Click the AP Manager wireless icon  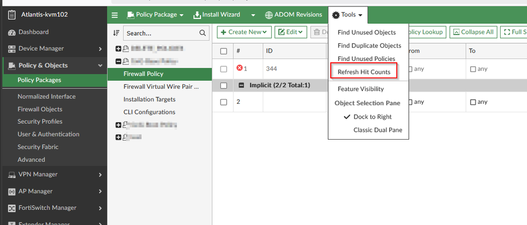(12, 191)
